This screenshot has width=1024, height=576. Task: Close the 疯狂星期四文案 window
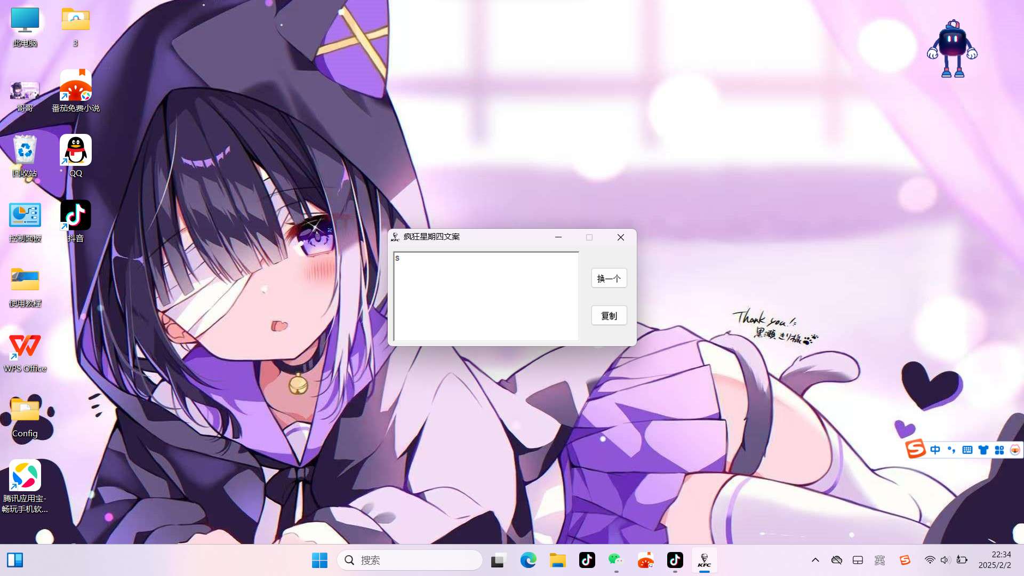[x=621, y=237]
